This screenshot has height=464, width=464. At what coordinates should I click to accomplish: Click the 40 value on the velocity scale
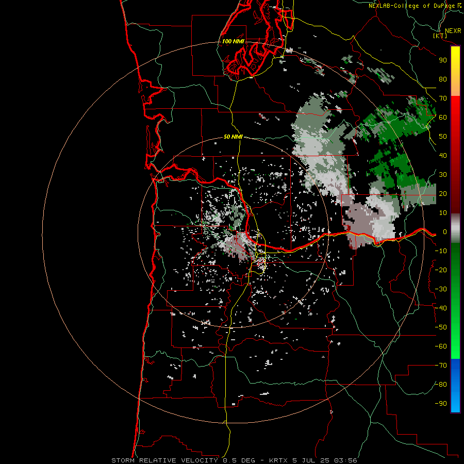pyautogui.click(x=443, y=156)
